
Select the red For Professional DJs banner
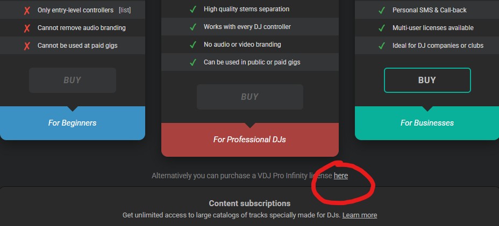point(249,140)
